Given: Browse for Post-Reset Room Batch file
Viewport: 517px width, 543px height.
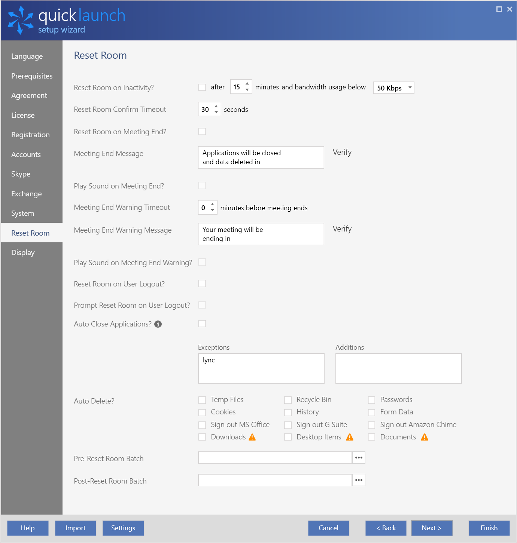Looking at the screenshot, I should [x=359, y=480].
